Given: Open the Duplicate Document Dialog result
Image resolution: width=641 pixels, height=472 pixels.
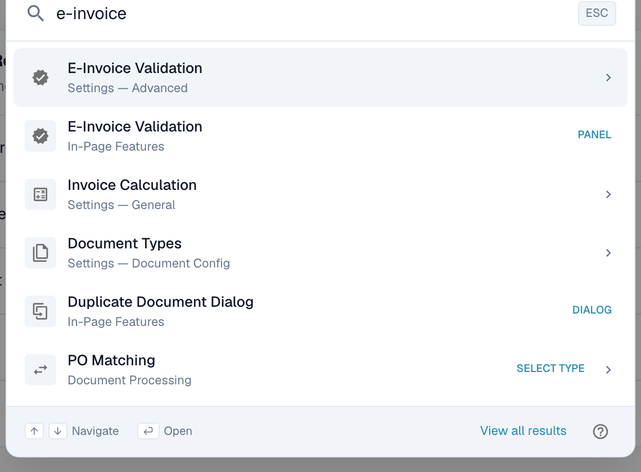Looking at the screenshot, I should (320, 311).
